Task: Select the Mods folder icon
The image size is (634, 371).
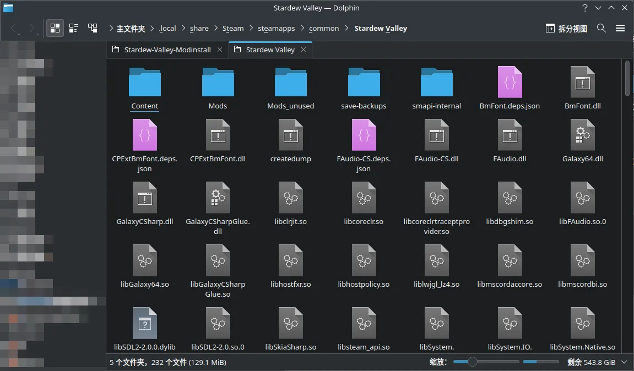Action: pyautogui.click(x=218, y=83)
